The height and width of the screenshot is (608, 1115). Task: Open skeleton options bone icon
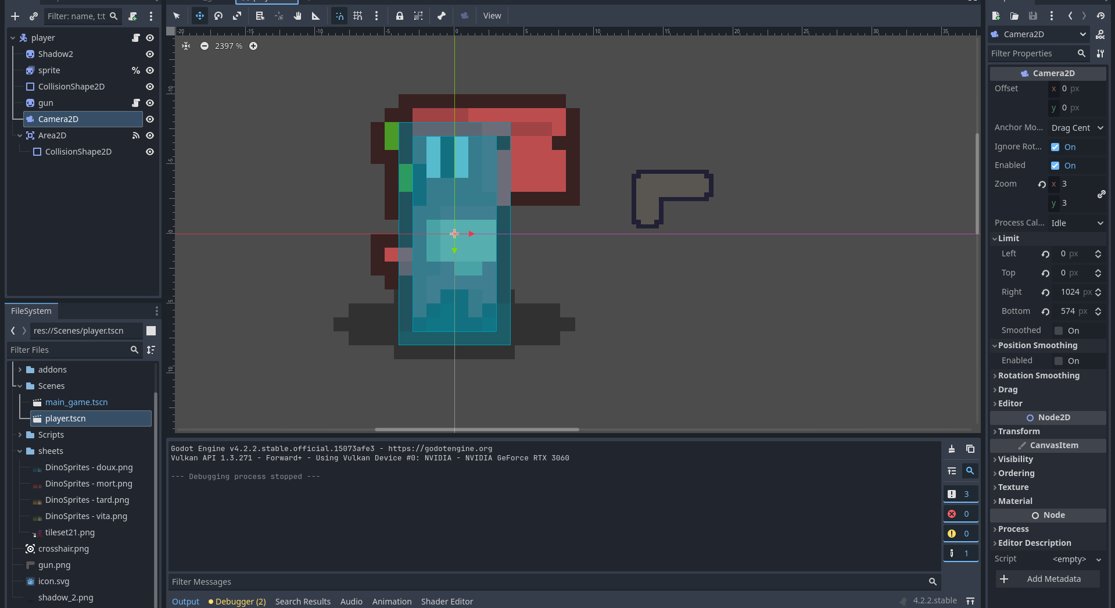point(442,16)
